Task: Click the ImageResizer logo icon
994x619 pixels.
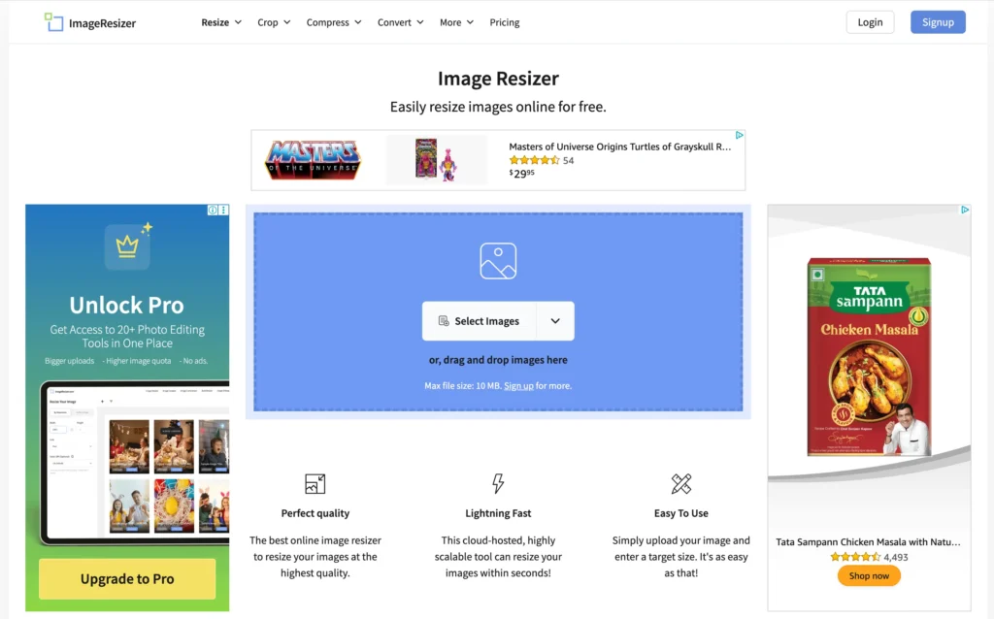Action: click(54, 22)
